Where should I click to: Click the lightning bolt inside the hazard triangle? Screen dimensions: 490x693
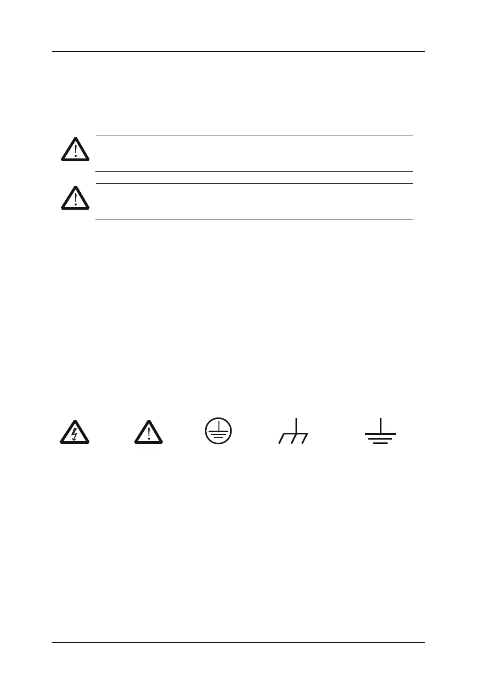tap(74, 434)
